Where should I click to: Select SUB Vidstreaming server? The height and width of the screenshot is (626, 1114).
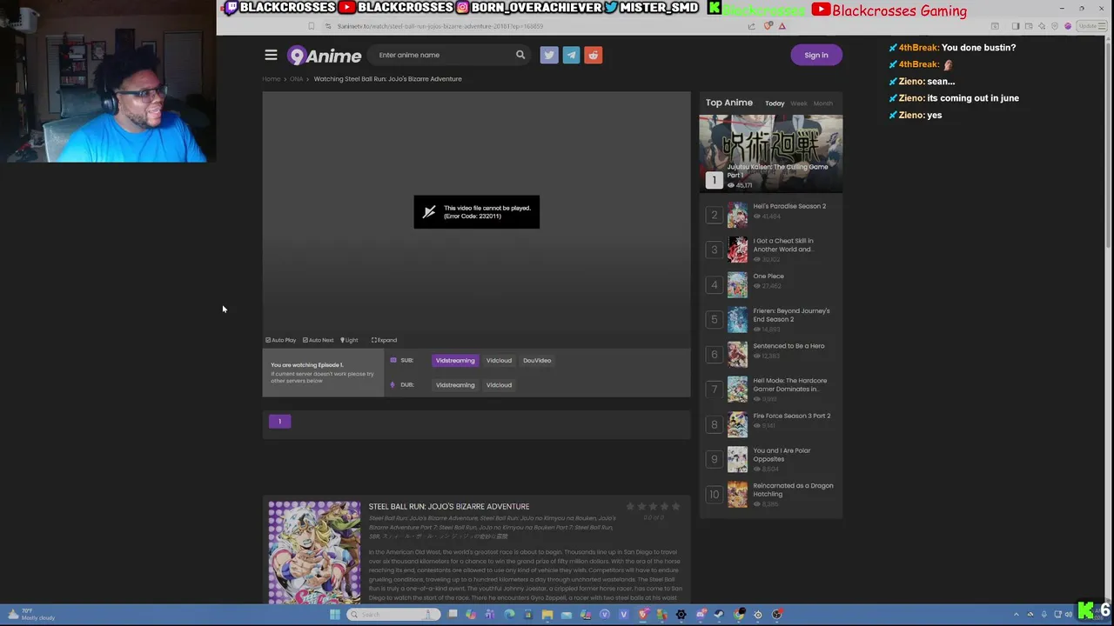[455, 360]
